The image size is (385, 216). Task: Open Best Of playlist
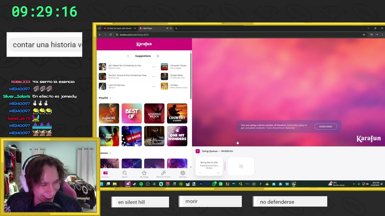tap(131, 113)
